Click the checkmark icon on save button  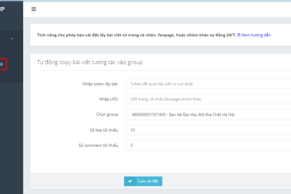pos(130,181)
